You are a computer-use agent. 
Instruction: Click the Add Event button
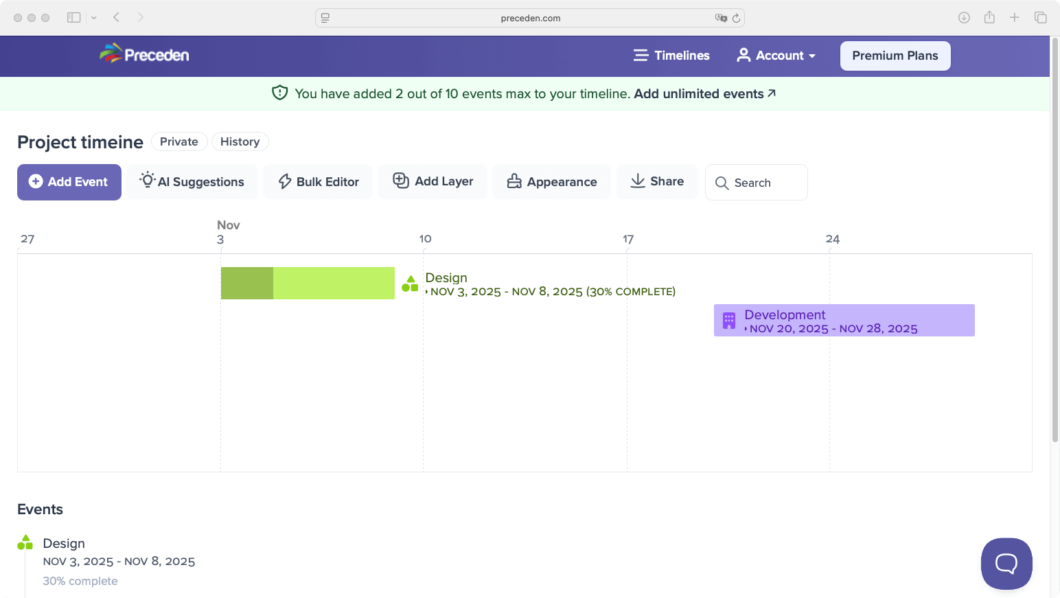(69, 182)
